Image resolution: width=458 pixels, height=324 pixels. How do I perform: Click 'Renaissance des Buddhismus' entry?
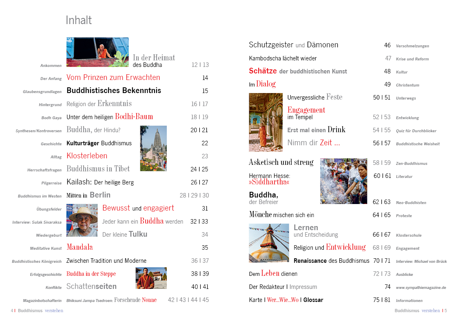[332, 261]
